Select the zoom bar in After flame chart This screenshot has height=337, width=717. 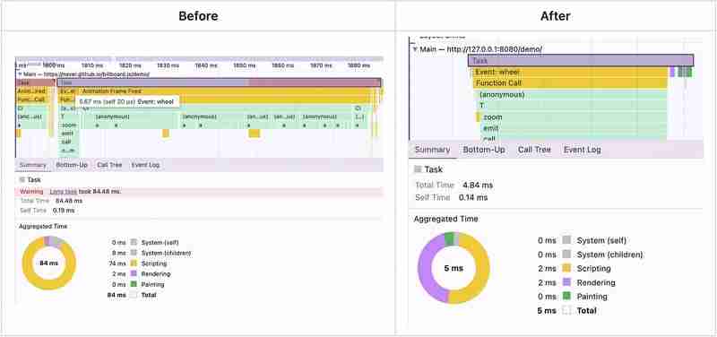click(x=574, y=117)
